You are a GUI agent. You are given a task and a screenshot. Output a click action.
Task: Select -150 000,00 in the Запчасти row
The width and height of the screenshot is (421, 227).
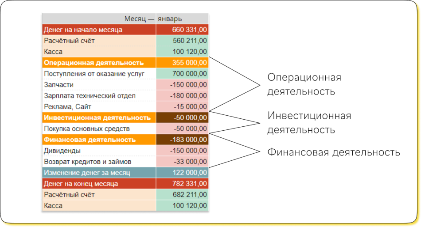[182, 85]
